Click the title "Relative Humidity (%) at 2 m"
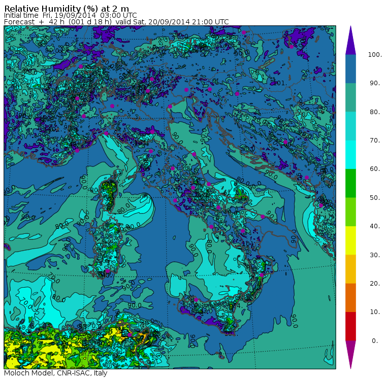Image resolution: width=386 pixels, height=380 pixels. pos(67,9)
